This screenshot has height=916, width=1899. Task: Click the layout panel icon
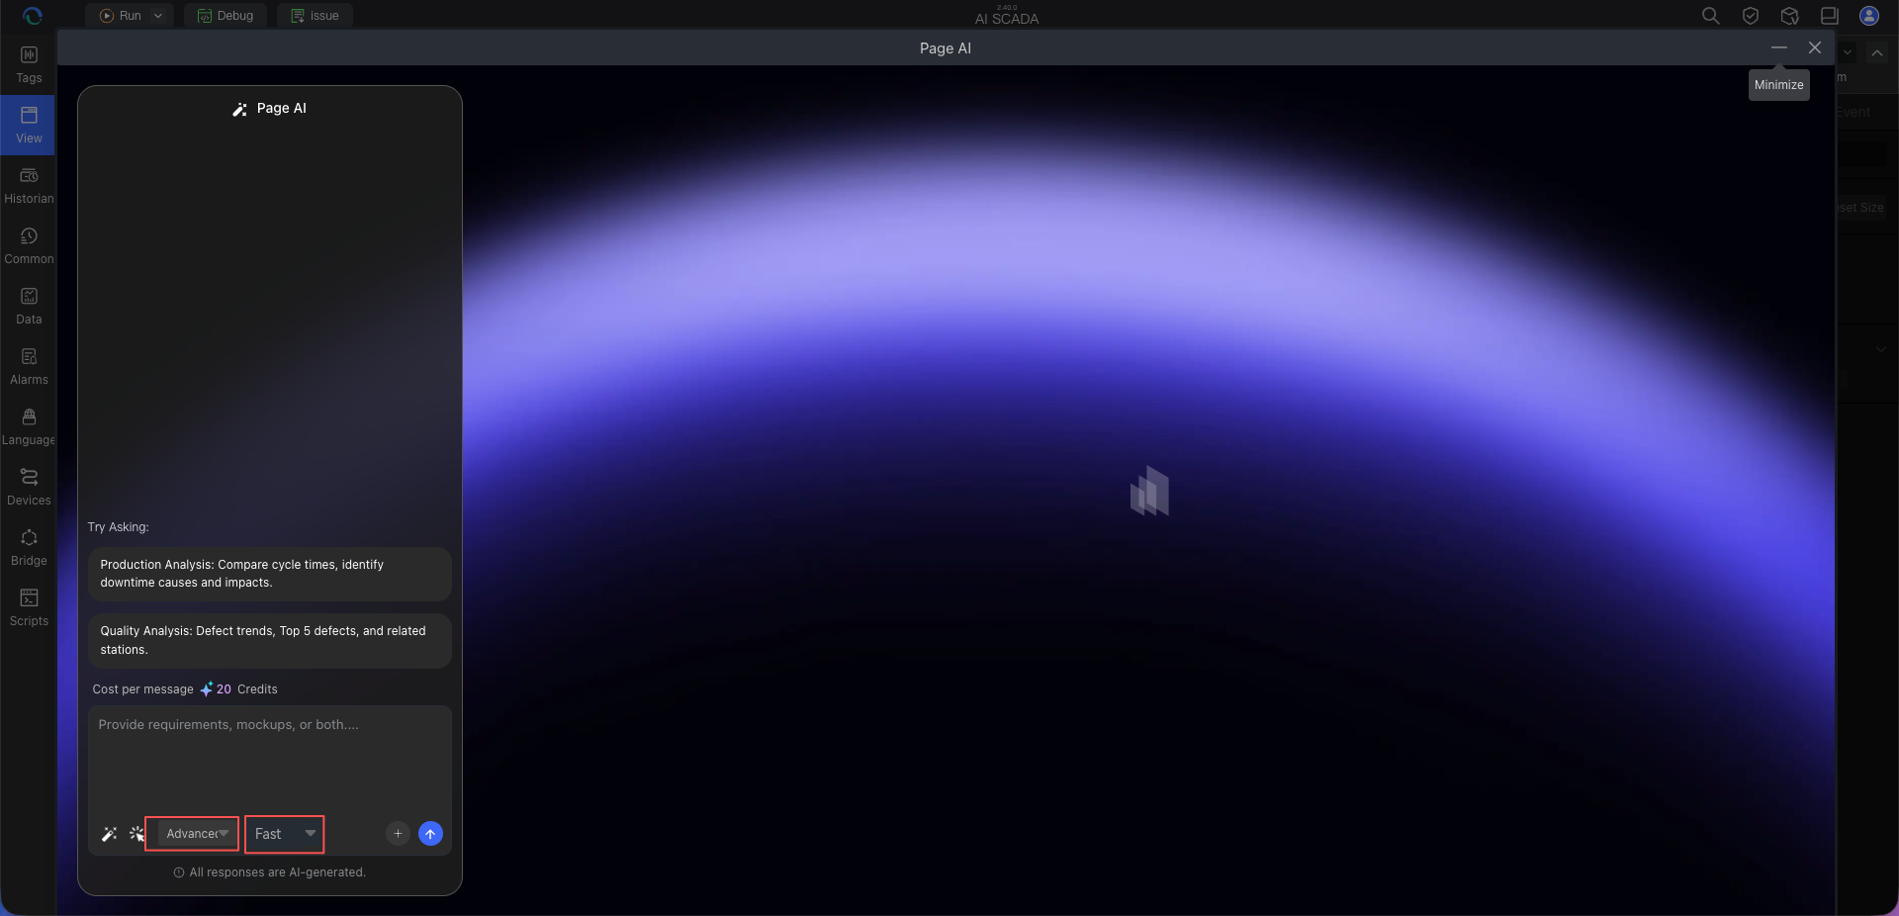[1829, 16]
